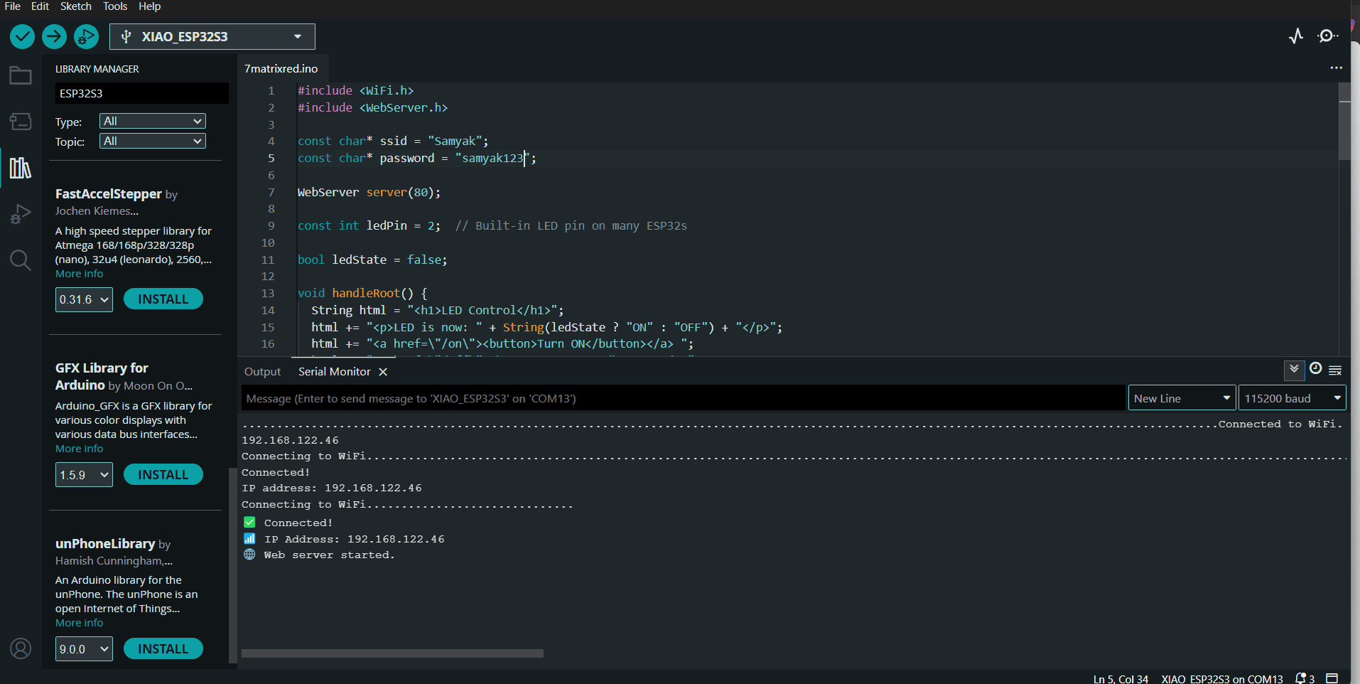Image resolution: width=1360 pixels, height=684 pixels.
Task: Open the Boards Manager sidebar icon
Action: 21,122
